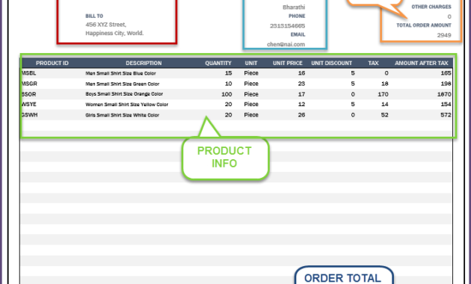Click unit discount 5 in MSBL row
This screenshot has height=284, width=471.
(353, 73)
